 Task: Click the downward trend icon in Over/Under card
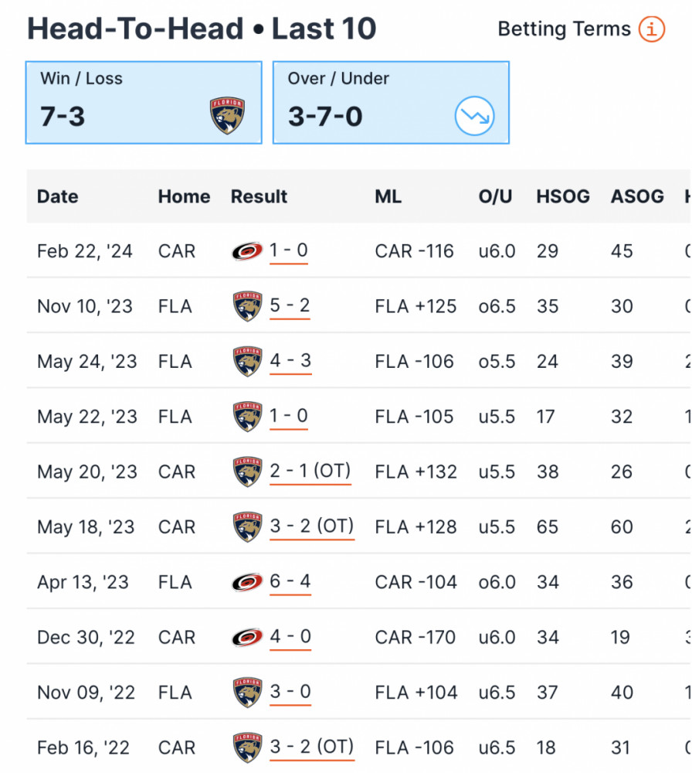[474, 116]
